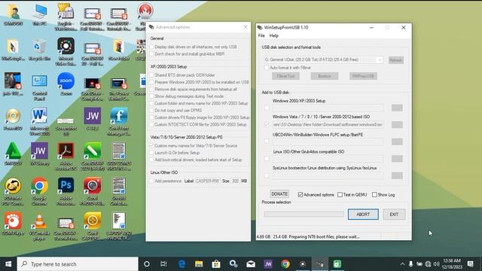Tick Add persistence in Advanced options

151,181
